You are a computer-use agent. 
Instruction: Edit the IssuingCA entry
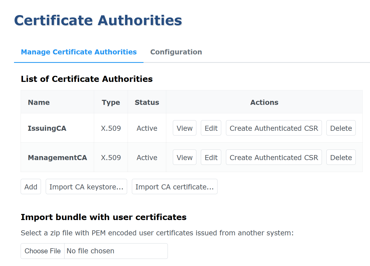pos(211,128)
